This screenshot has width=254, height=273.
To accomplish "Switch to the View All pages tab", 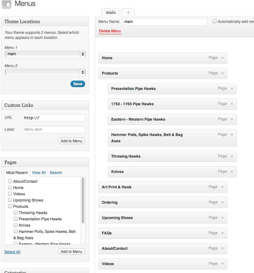I will [39, 173].
